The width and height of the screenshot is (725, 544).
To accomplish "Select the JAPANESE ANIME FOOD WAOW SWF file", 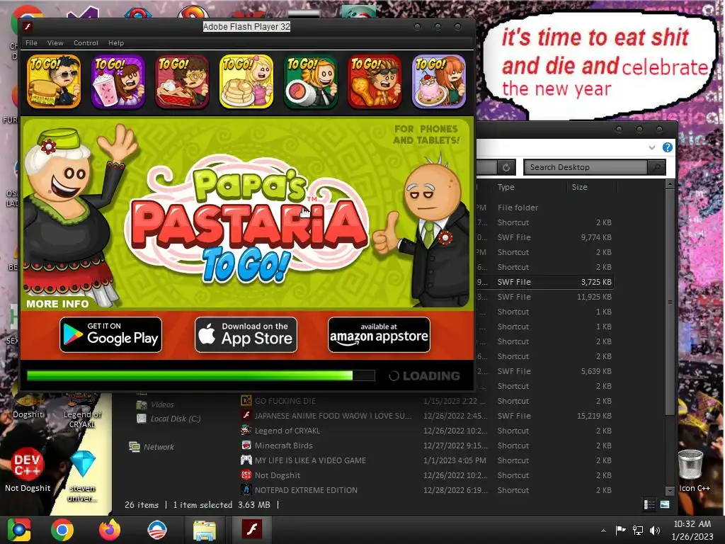I will coord(428,415).
